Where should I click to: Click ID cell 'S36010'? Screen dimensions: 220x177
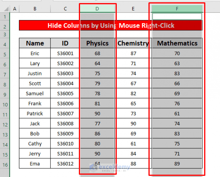click(x=65, y=144)
